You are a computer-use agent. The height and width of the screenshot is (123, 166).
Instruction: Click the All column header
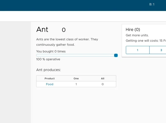pyautogui.click(x=103, y=78)
